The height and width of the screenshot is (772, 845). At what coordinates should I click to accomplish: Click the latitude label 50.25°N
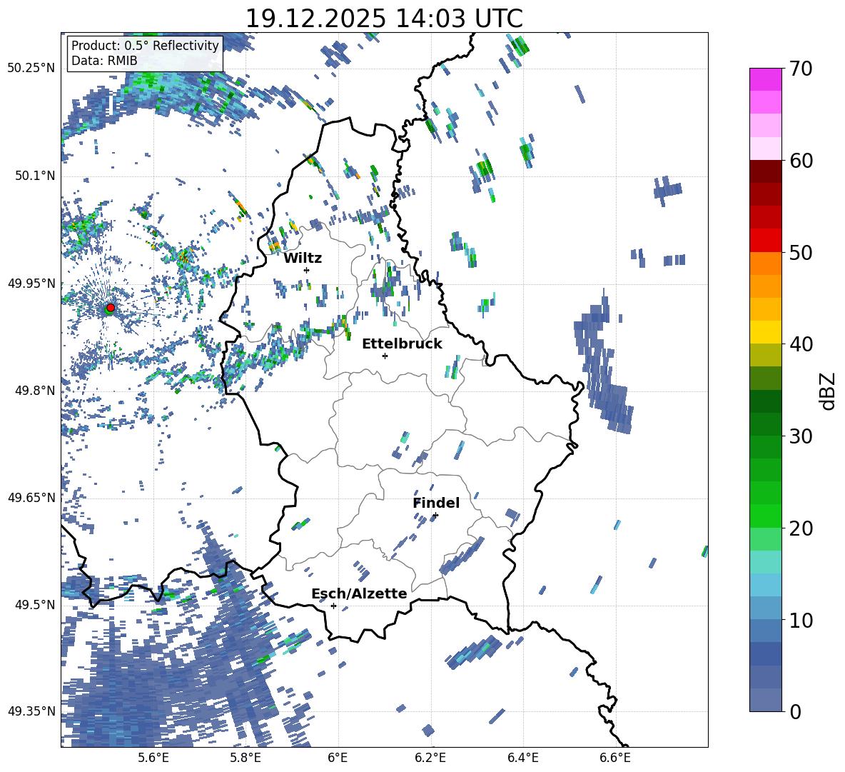[31, 69]
